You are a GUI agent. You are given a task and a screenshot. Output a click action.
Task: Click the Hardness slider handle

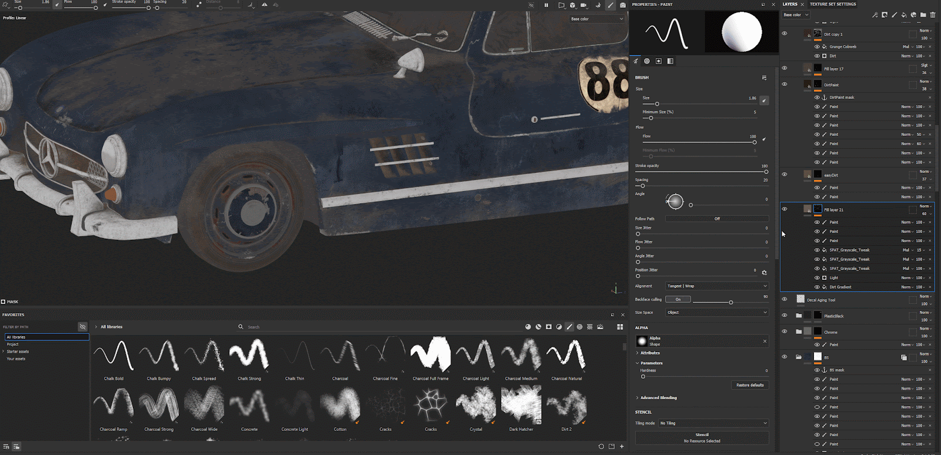(x=643, y=376)
